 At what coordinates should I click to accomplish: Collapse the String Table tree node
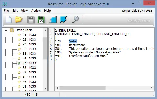pyautogui.click(x=6, y=30)
